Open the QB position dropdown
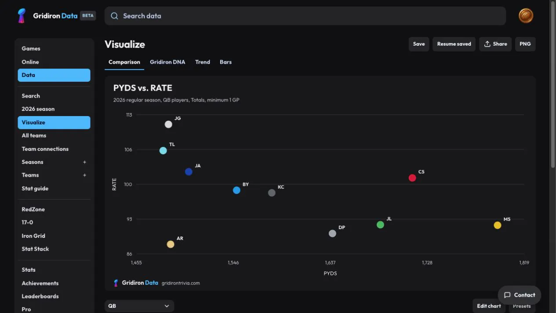Image resolution: width=556 pixels, height=313 pixels. [139, 306]
